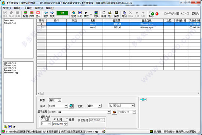Select the 次数 radio button
The image size is (202, 135).
pyautogui.click(x=42, y=120)
